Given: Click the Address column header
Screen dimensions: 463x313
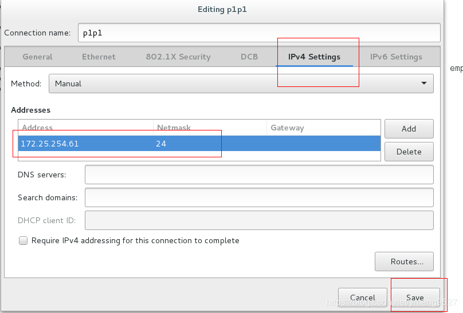Looking at the screenshot, I should (x=37, y=128).
